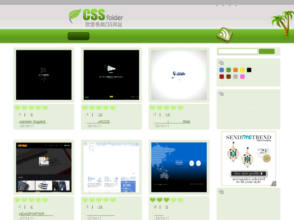The image size is (294, 220).
Task: Open the HEADPORTER site thumbnail
Action: click(44, 167)
